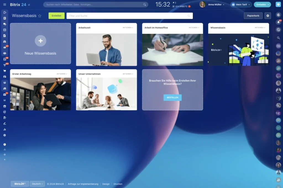
Task: Expand Aktionen dropdown on Arbeit im Homeoffice
Action: point(194,28)
